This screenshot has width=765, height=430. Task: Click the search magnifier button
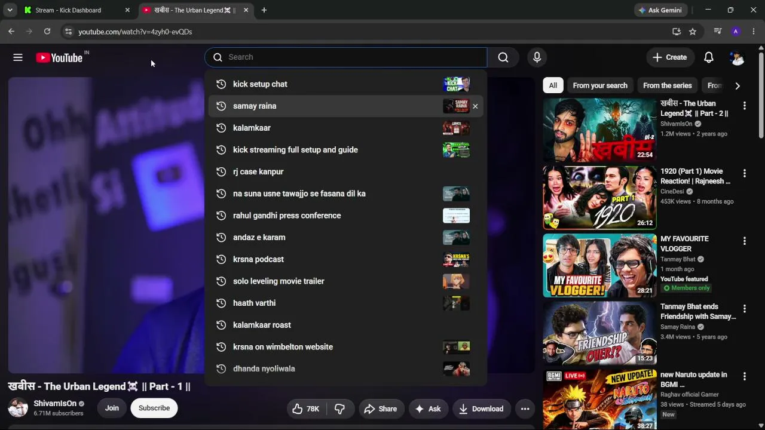[x=503, y=57]
